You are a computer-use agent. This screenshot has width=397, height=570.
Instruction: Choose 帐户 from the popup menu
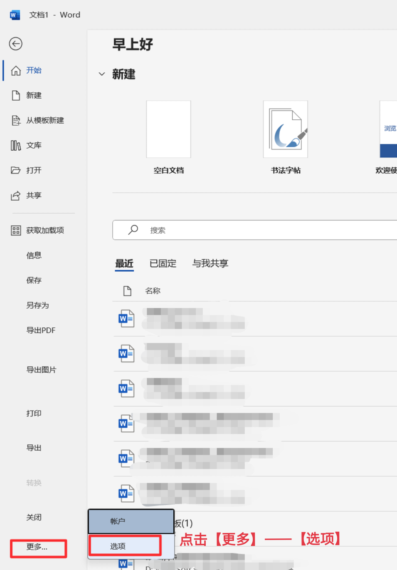pos(131,521)
